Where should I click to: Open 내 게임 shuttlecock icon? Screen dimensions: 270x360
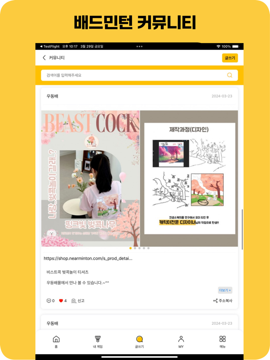98,339
